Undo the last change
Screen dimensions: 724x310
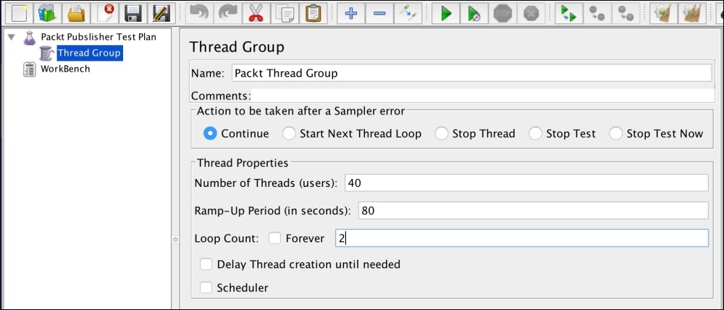199,13
